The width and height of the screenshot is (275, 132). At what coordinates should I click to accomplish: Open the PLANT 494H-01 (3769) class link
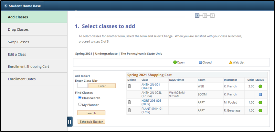point(152,110)
